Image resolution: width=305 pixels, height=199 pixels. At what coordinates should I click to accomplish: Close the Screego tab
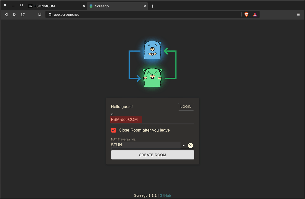[145, 6]
